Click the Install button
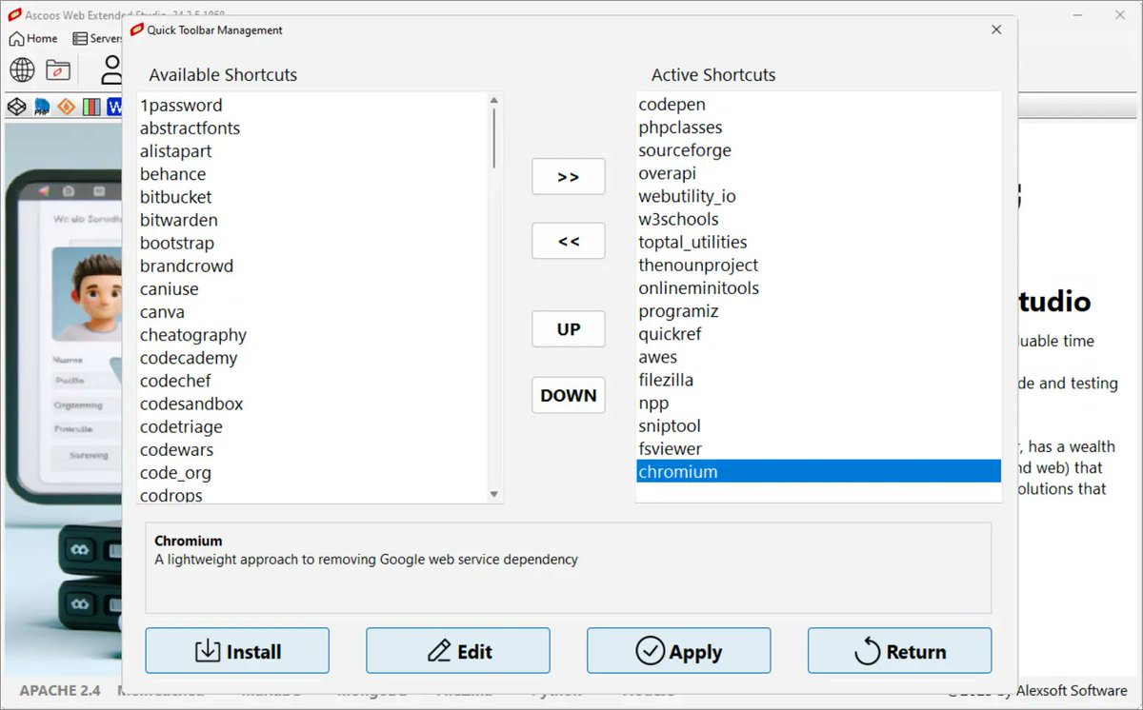Image resolution: width=1143 pixels, height=710 pixels. (236, 650)
